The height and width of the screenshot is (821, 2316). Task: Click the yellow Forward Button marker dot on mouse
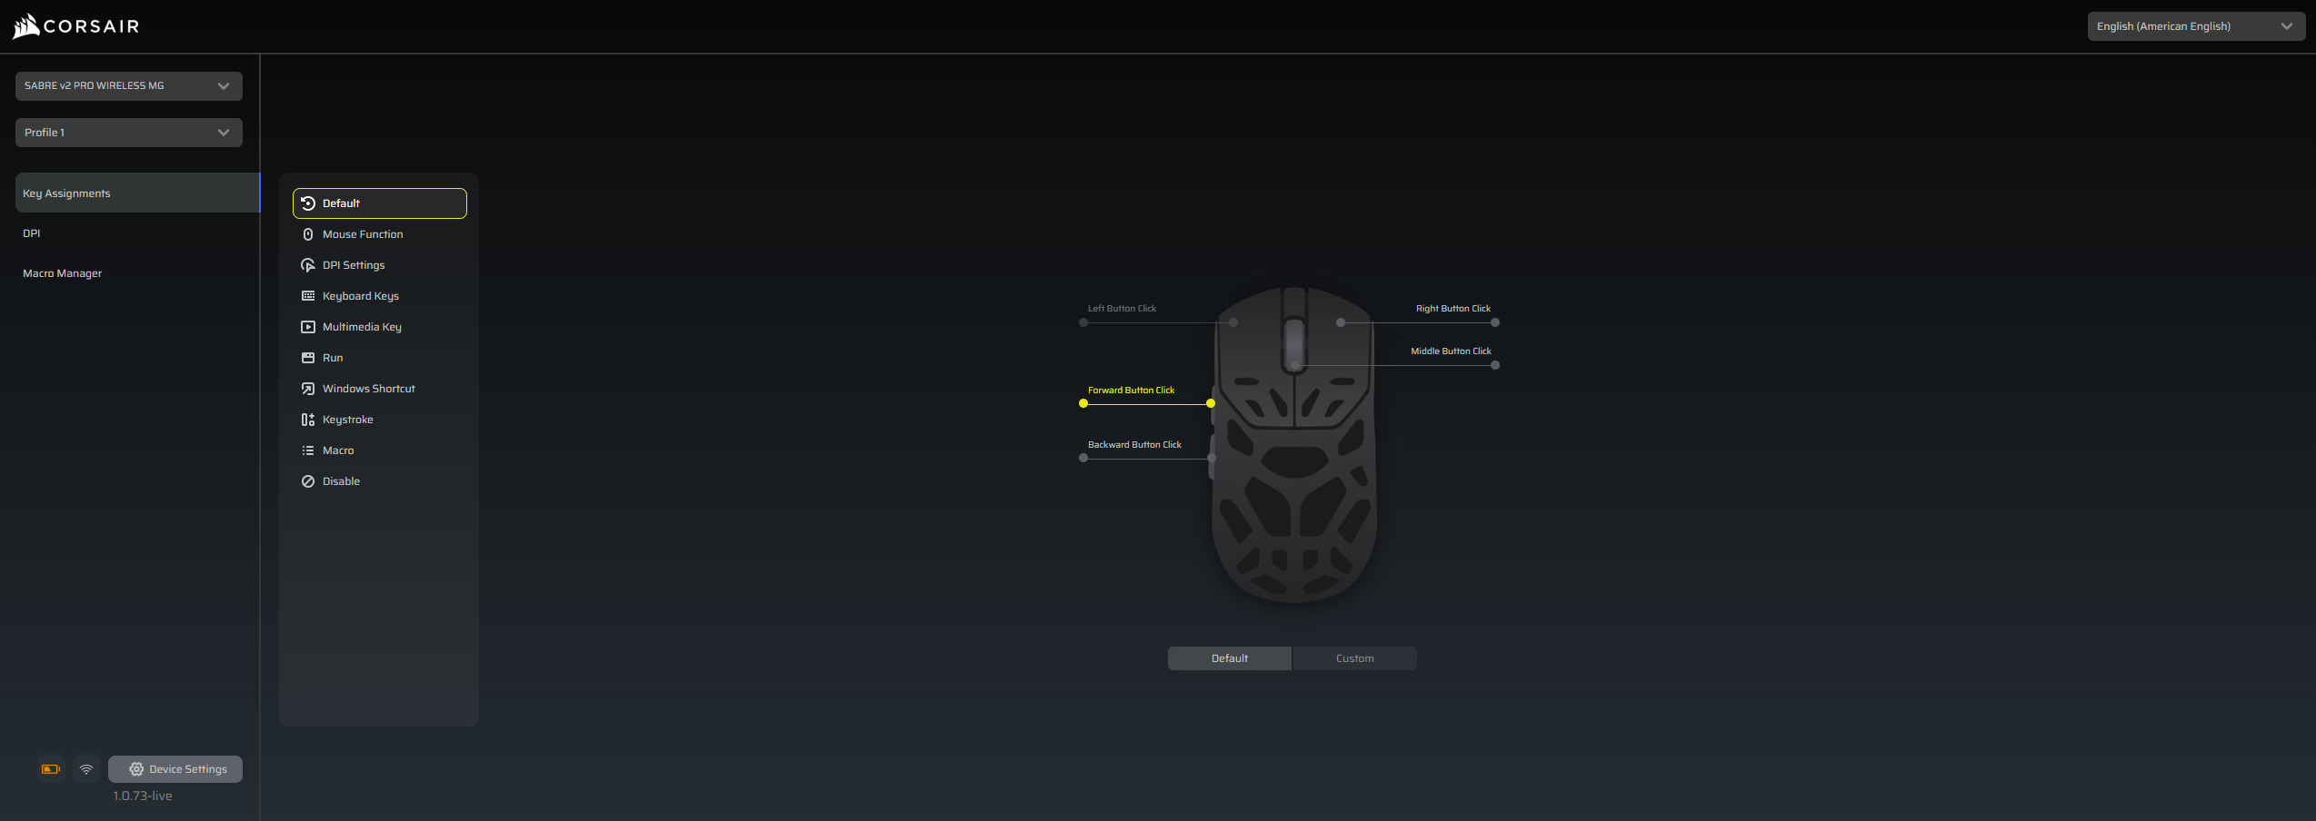click(1211, 403)
